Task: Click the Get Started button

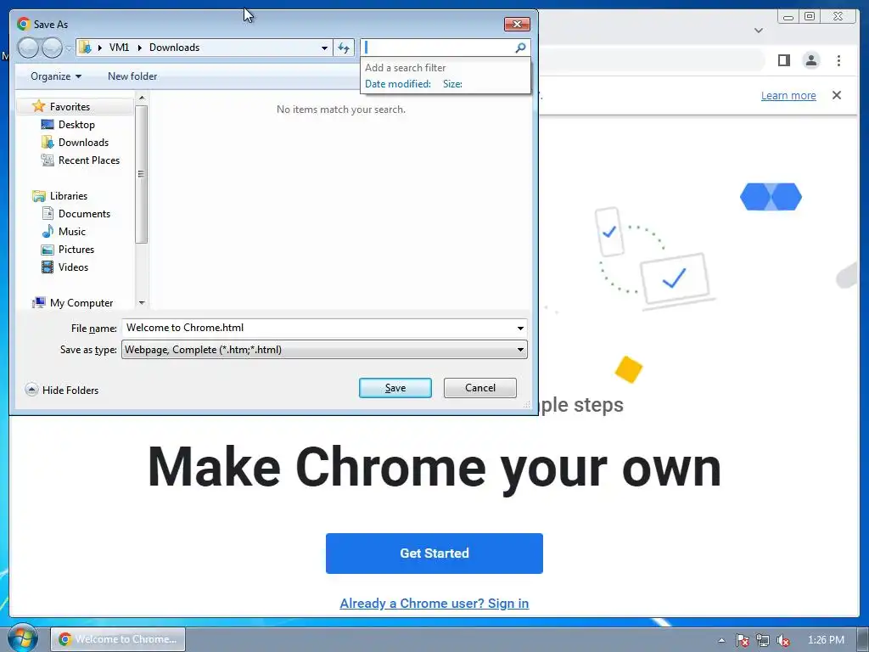Action: pyautogui.click(x=434, y=554)
